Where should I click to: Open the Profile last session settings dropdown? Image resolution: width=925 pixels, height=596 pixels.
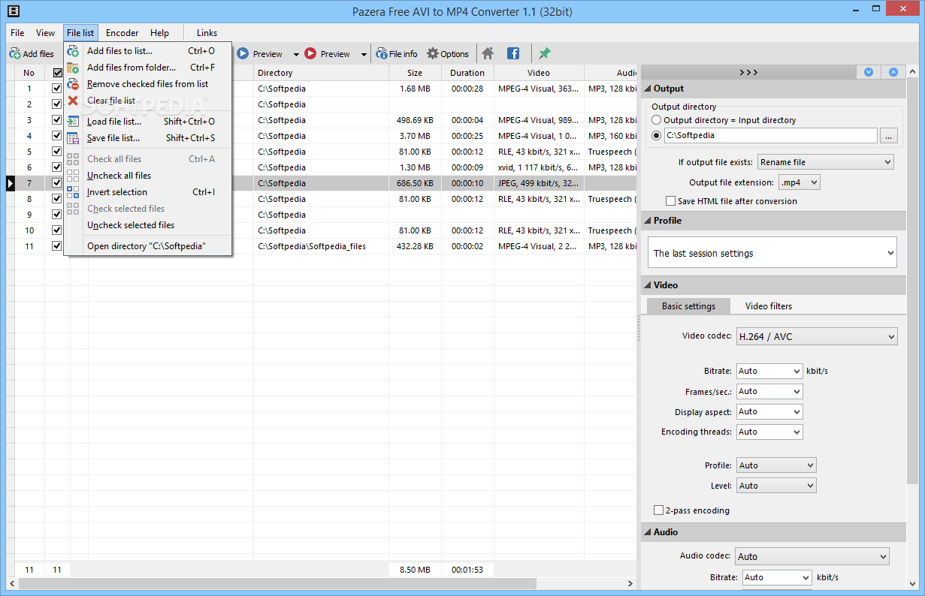point(772,253)
